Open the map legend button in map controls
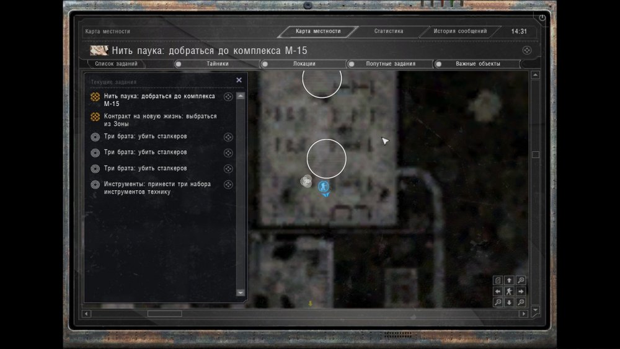Image resolution: width=620 pixels, height=349 pixels. pyautogui.click(x=498, y=280)
